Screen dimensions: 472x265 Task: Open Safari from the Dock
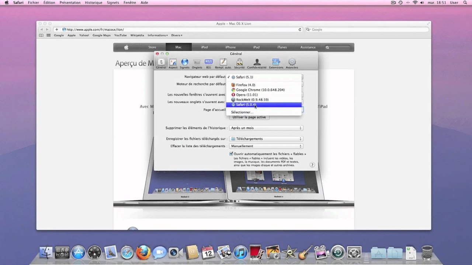click(127, 252)
